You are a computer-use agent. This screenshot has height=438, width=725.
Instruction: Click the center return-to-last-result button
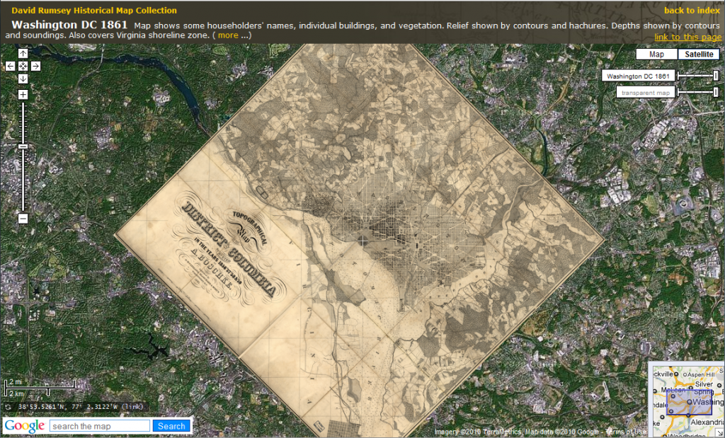23,66
